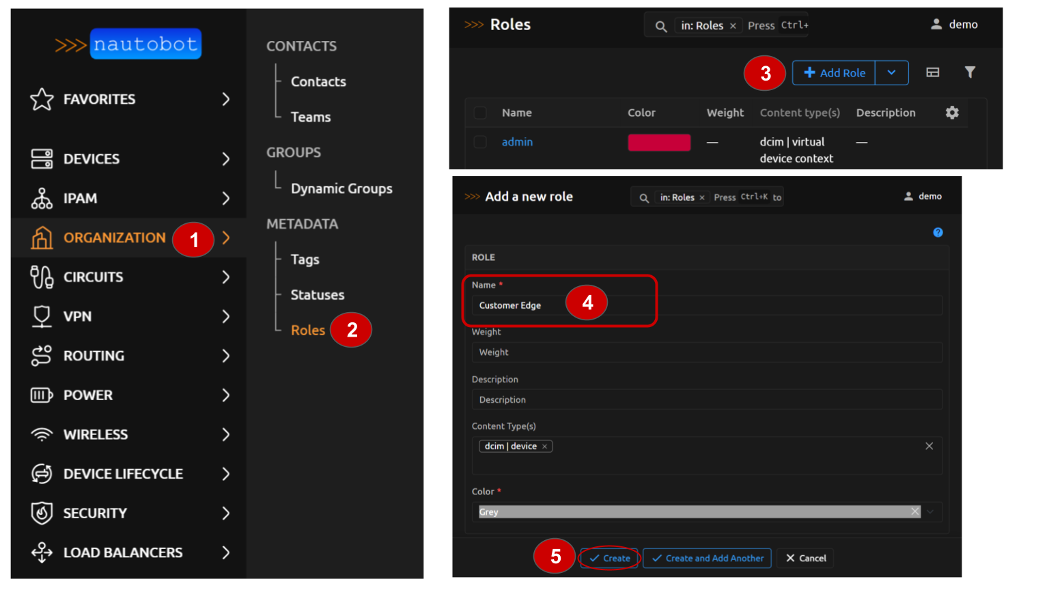Click the Security shield icon
The width and height of the screenshot is (1049, 590).
pos(42,513)
